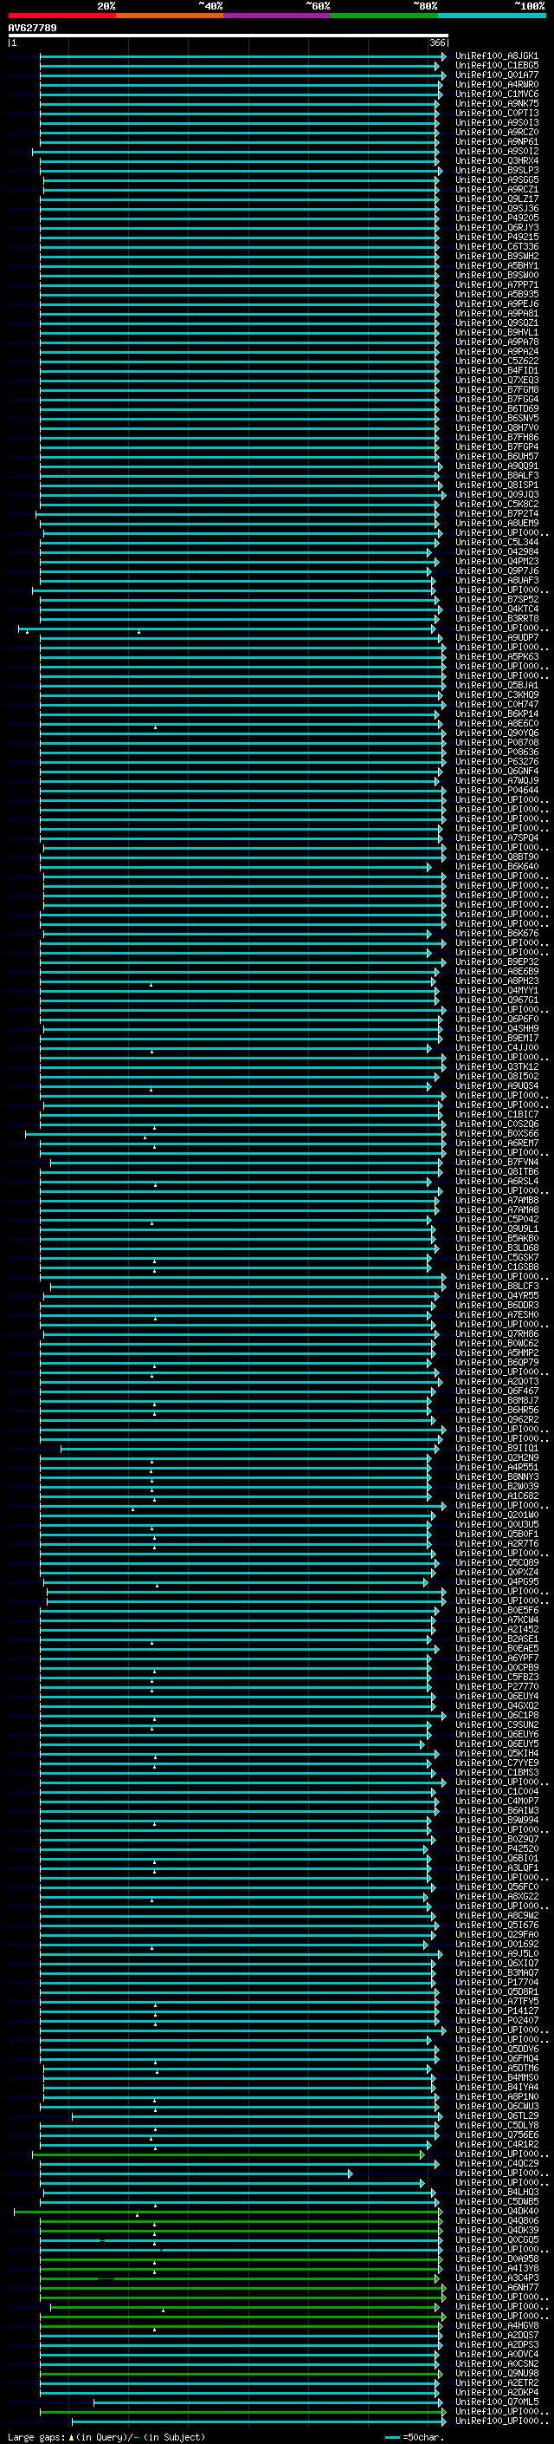Select hit label UniRef100_Q9NU98

tap(497, 2373)
